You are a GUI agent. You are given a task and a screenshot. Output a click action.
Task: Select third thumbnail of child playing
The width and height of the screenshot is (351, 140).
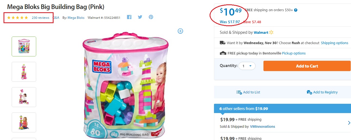coord(24,97)
